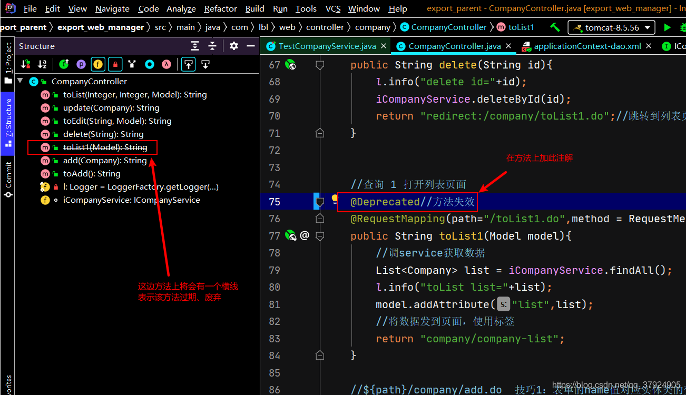The image size is (686, 395).
Task: Click the fold end marker on line 84
Action: tap(319, 355)
